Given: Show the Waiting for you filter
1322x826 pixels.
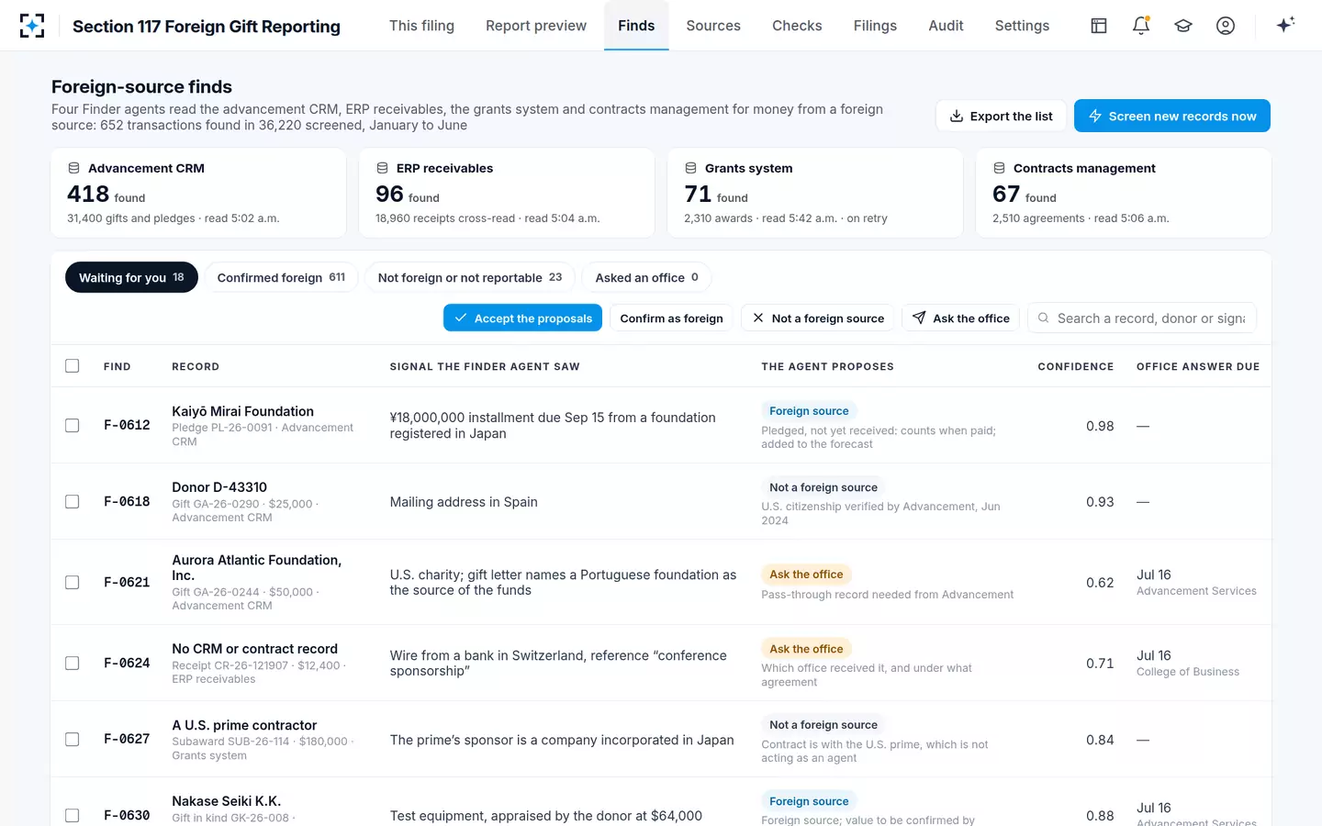Looking at the screenshot, I should tap(131, 277).
